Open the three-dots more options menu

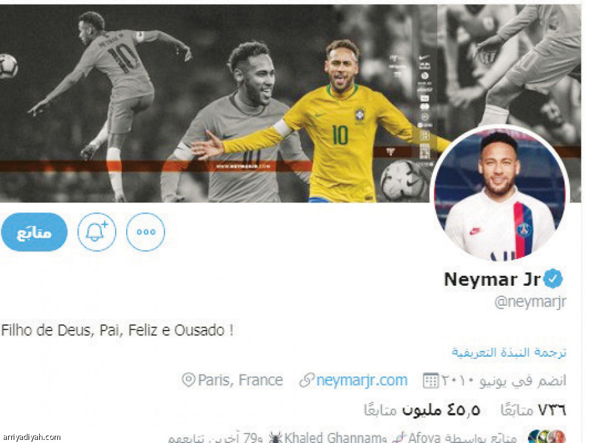click(145, 232)
